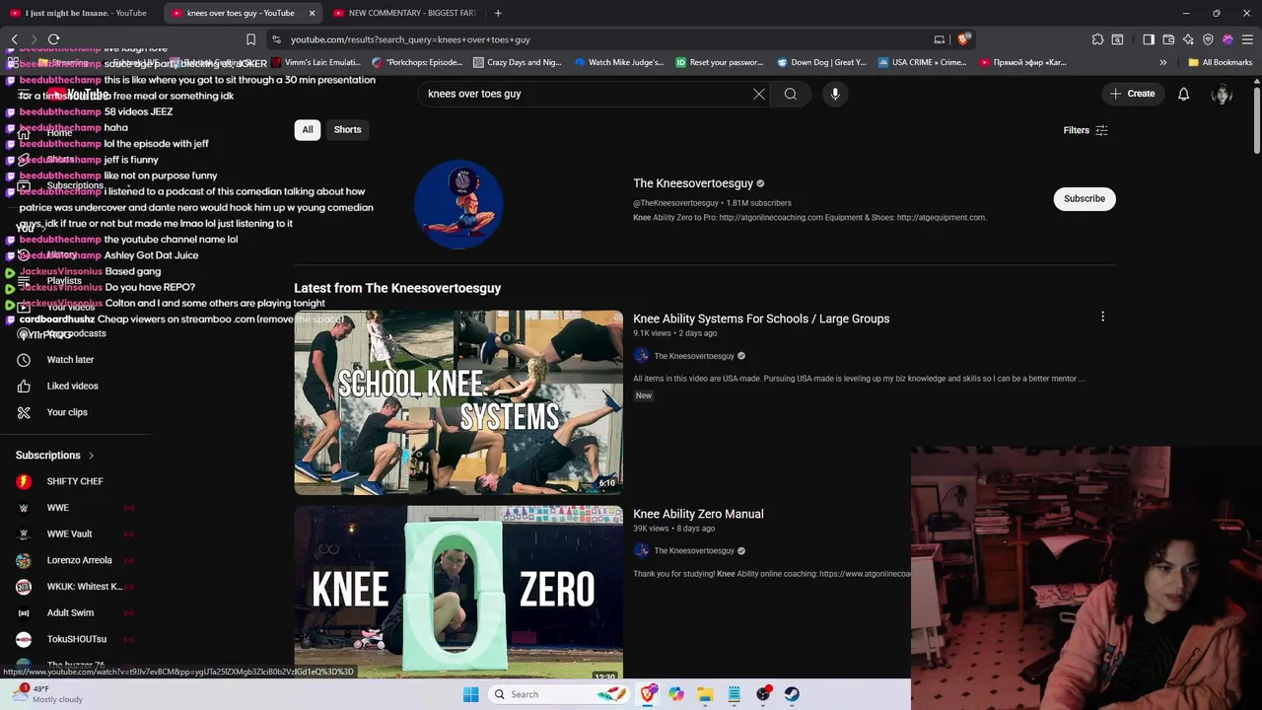The width and height of the screenshot is (1262, 710).
Task: Open The Kneesovertoesguy channel title
Action: coord(693,183)
